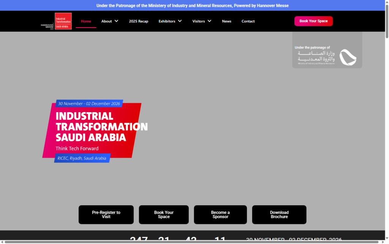The width and height of the screenshot is (389, 244).
Task: Click the pink Book Your Space button
Action: [313, 21]
